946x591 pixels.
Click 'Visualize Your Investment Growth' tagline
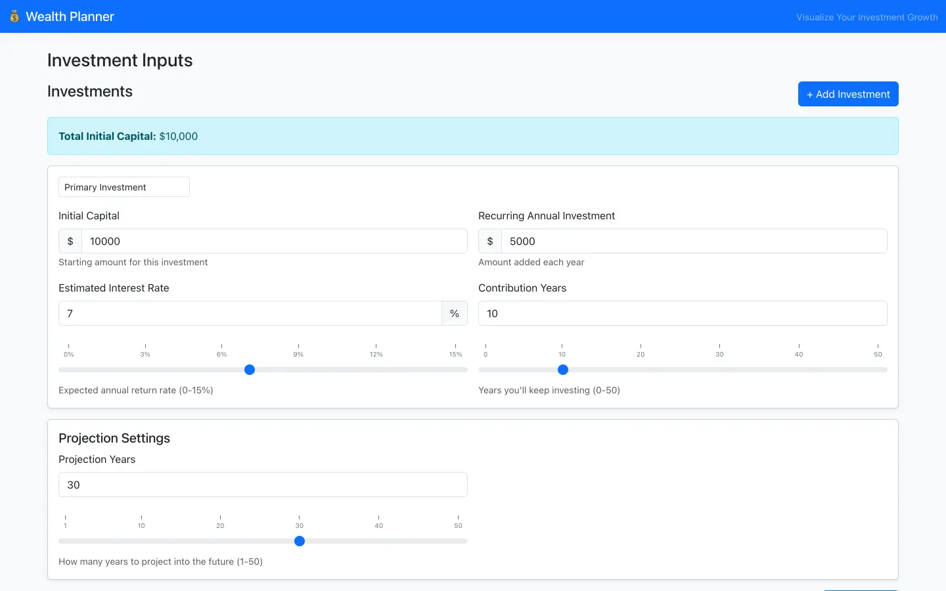(867, 17)
